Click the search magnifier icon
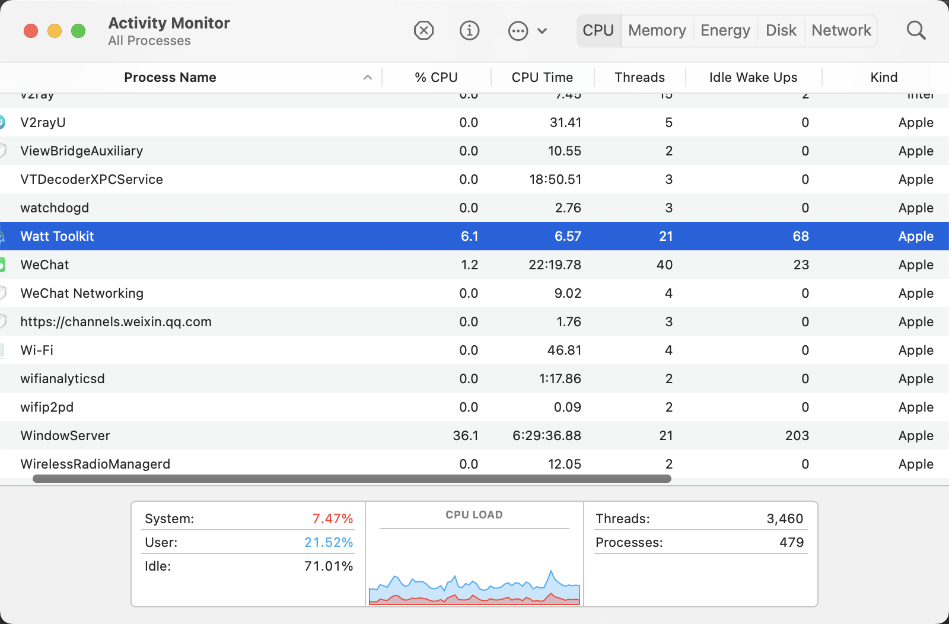This screenshot has height=624, width=949. point(916,30)
